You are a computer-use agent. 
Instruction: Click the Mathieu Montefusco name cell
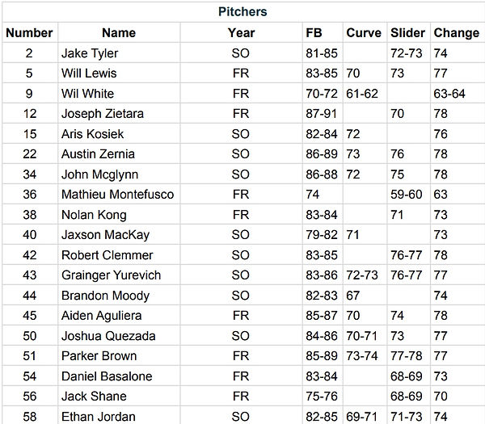117,195
